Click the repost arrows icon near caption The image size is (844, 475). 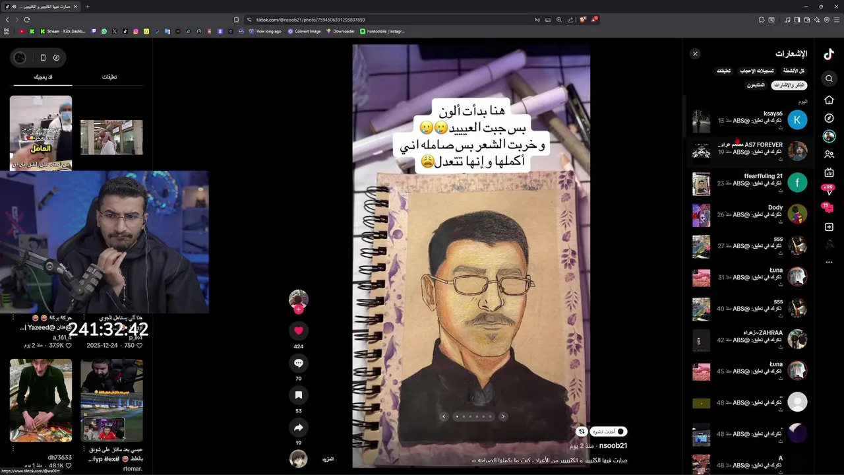(x=581, y=431)
